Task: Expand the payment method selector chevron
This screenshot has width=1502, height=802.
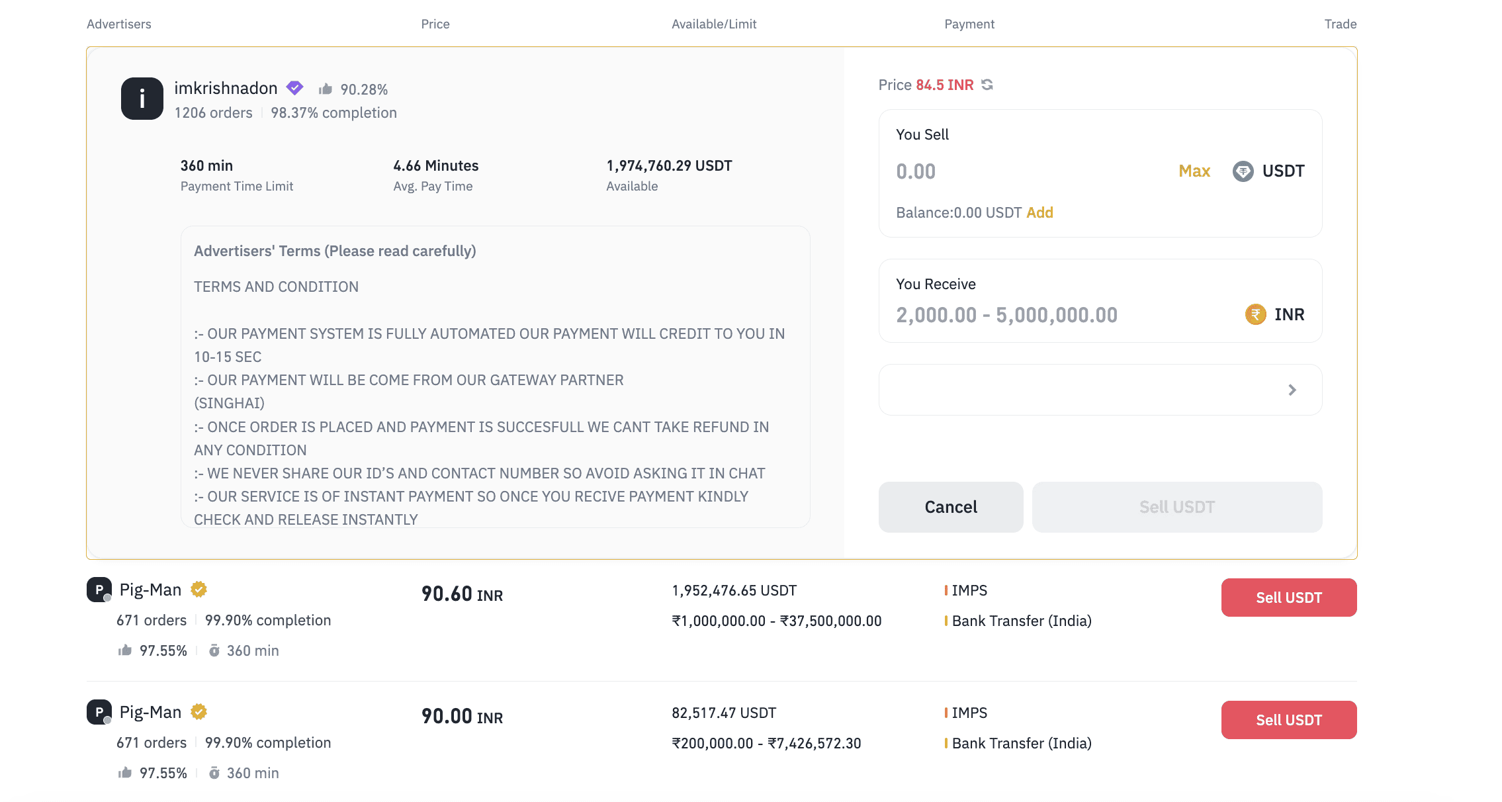Action: click(1292, 390)
